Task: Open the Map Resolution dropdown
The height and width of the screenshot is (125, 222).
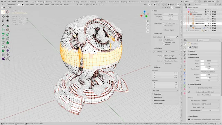Action: click(x=211, y=101)
